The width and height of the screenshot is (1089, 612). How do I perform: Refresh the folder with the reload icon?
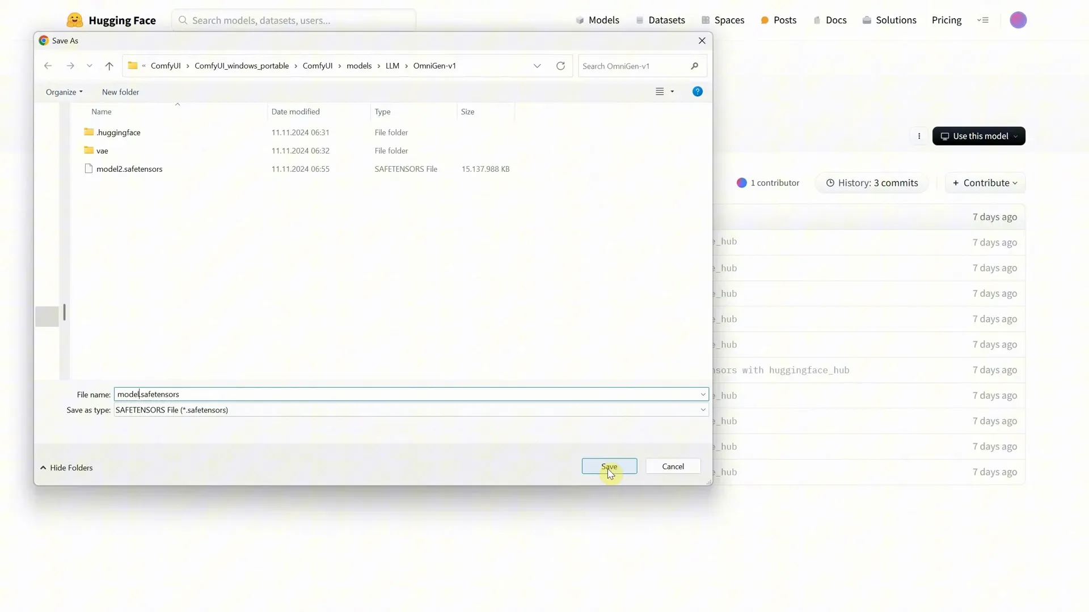coord(560,65)
